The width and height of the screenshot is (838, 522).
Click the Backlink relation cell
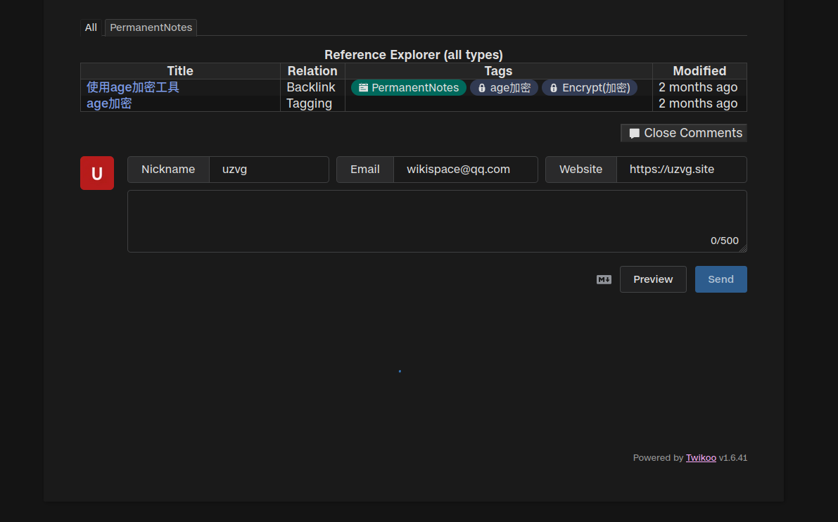tap(312, 88)
